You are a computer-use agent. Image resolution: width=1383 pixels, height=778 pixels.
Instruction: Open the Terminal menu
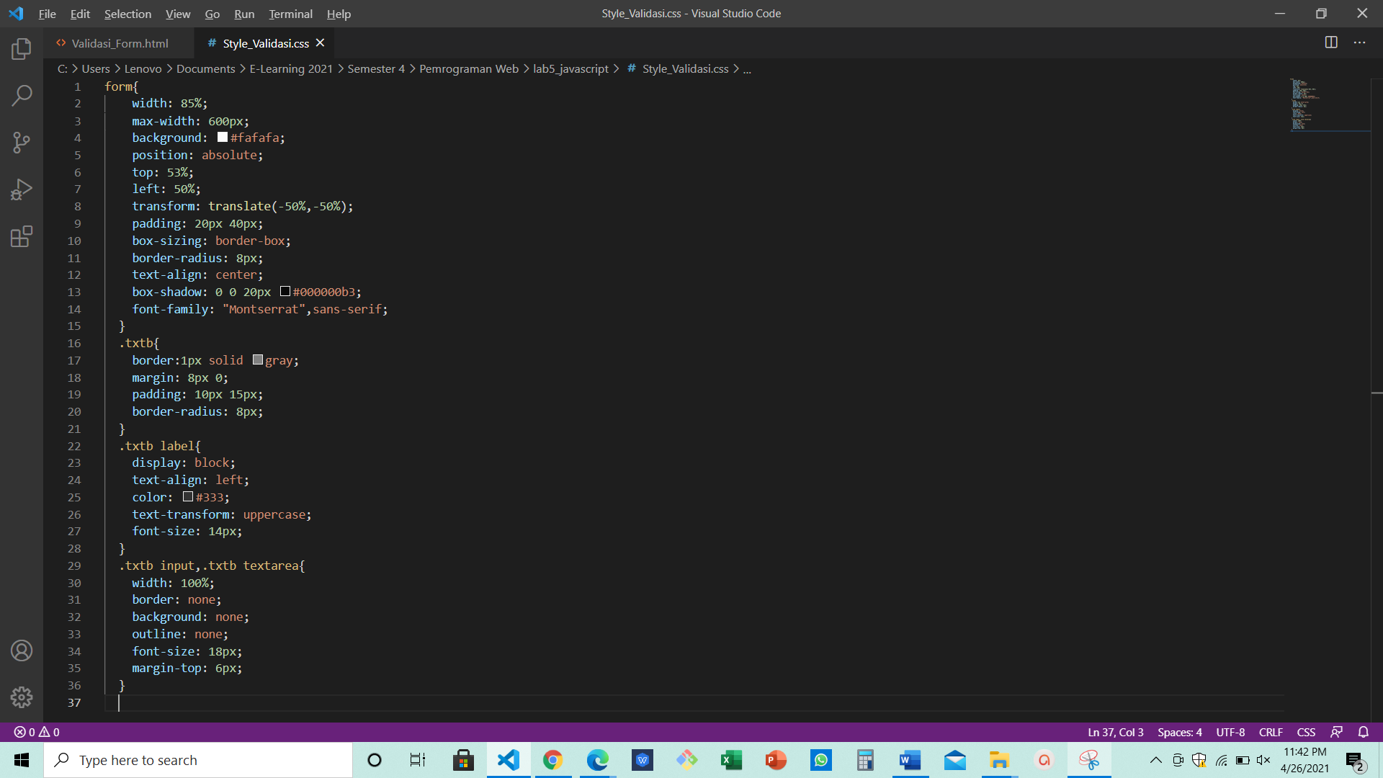point(290,14)
